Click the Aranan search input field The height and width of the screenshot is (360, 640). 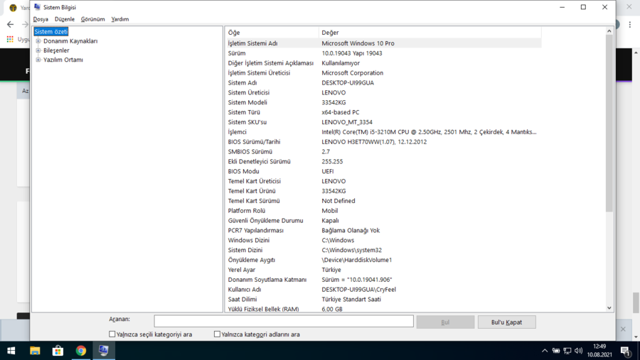coord(284,321)
